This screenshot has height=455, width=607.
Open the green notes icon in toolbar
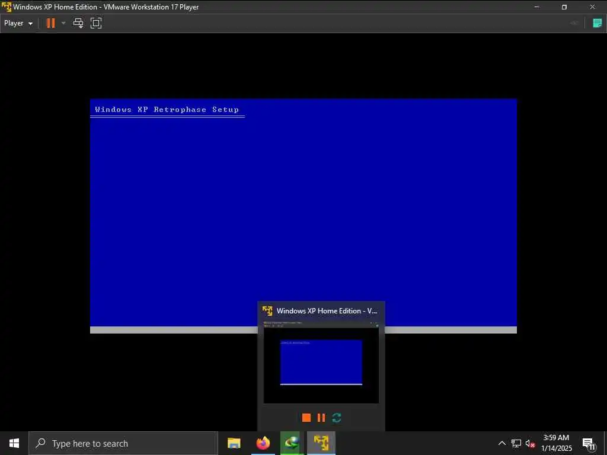coord(598,23)
